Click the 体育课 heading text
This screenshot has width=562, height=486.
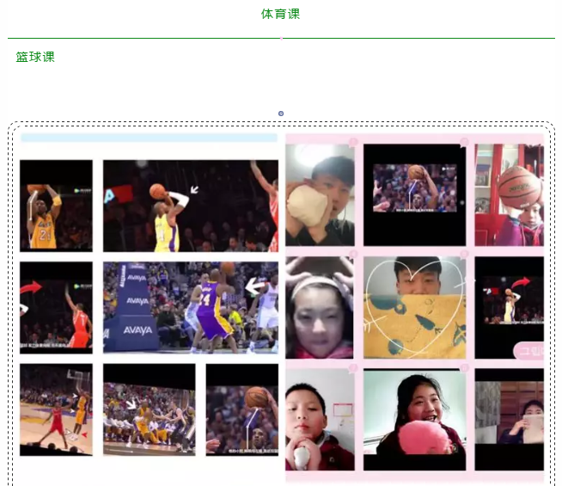(x=280, y=14)
